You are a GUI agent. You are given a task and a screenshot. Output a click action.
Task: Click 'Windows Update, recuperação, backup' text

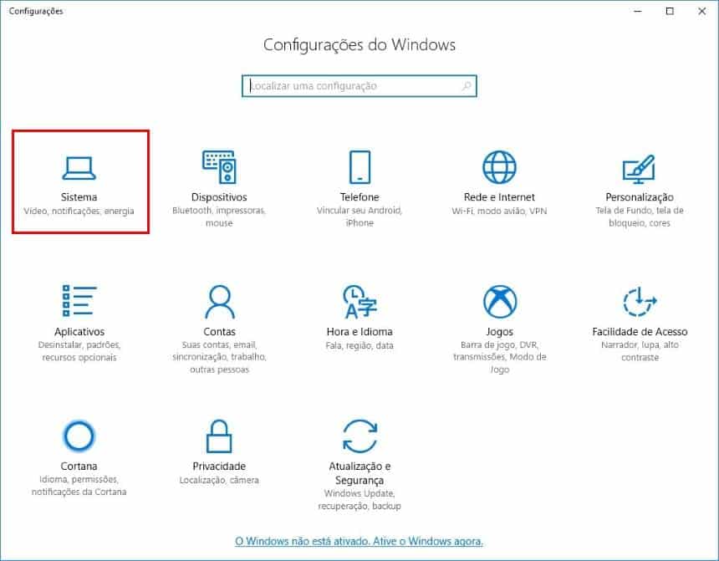tap(359, 499)
